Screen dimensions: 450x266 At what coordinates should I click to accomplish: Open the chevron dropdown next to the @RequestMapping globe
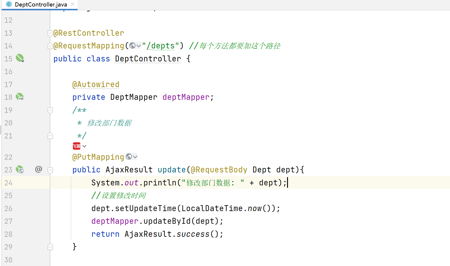(138, 46)
